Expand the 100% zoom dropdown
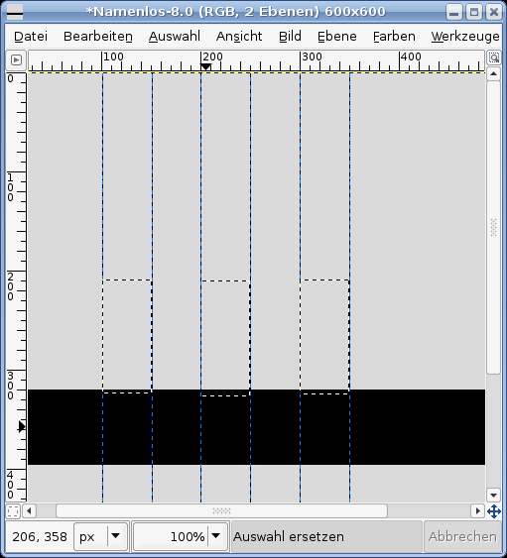 coord(216,536)
